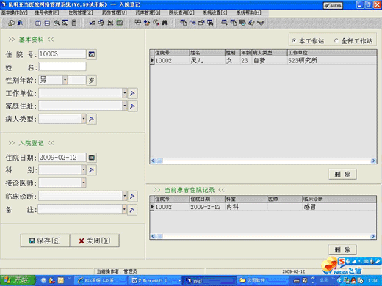Click right scroll arrow of 住院记录 table

pos(373,236)
